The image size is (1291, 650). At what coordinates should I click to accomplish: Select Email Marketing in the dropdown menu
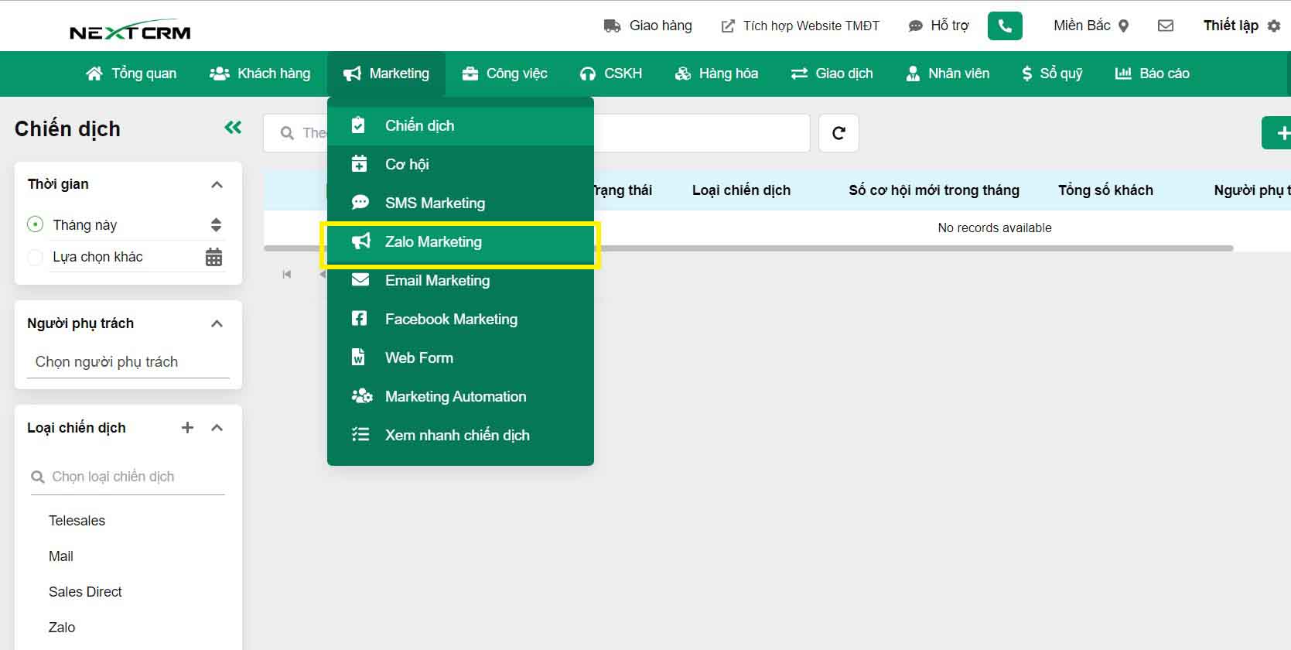(437, 281)
